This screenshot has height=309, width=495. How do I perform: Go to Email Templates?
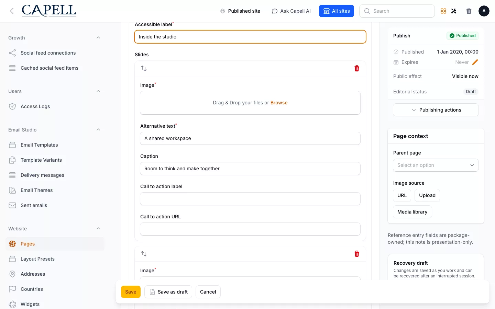point(55,145)
